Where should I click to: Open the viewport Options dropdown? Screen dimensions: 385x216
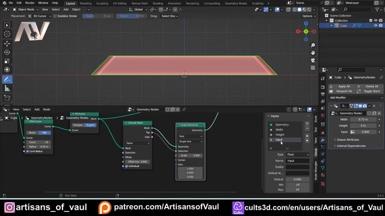pyautogui.click(x=309, y=16)
